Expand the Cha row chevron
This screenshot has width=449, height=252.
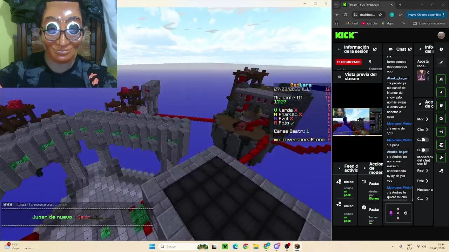[x=427, y=129]
